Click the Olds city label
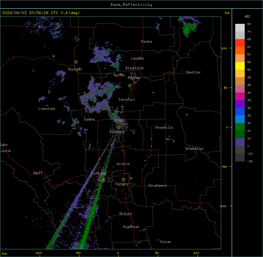The width and height of the screenshot is (263, 257). pyautogui.click(x=118, y=120)
